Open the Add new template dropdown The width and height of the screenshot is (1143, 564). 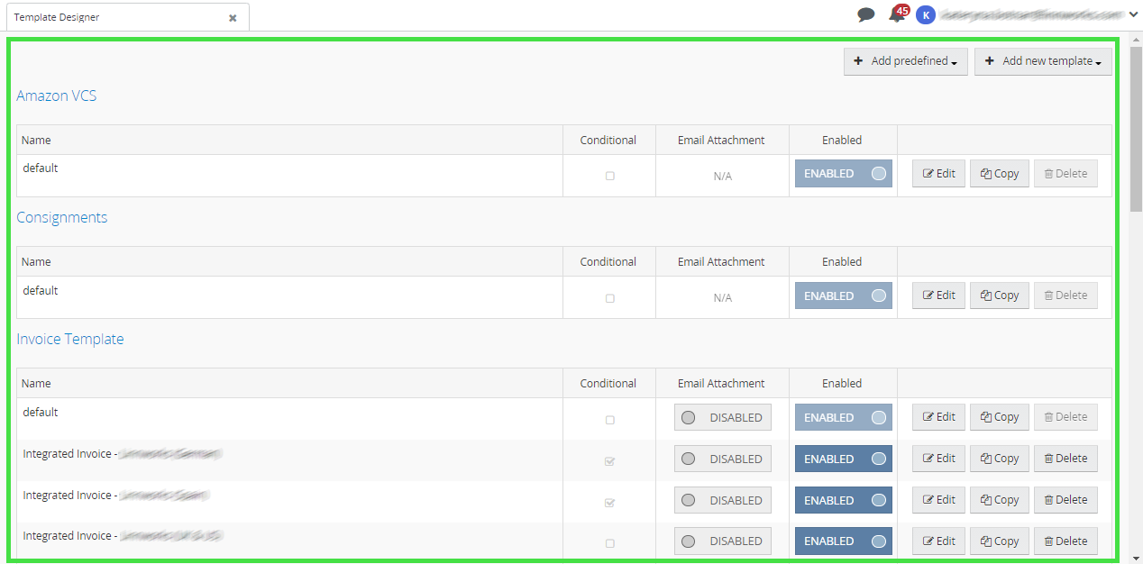point(1043,61)
